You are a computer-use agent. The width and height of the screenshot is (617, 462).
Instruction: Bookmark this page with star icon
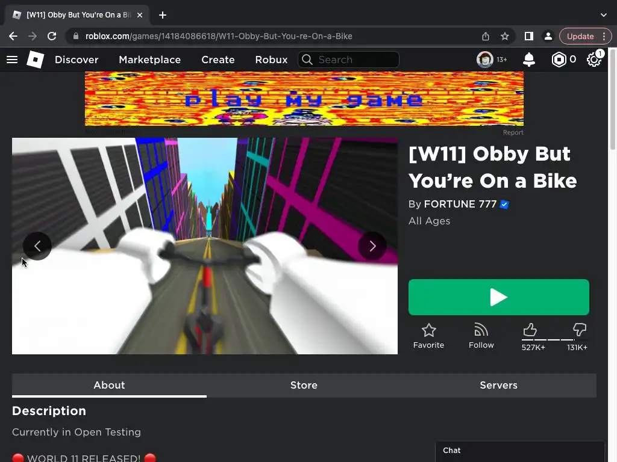[505, 36]
